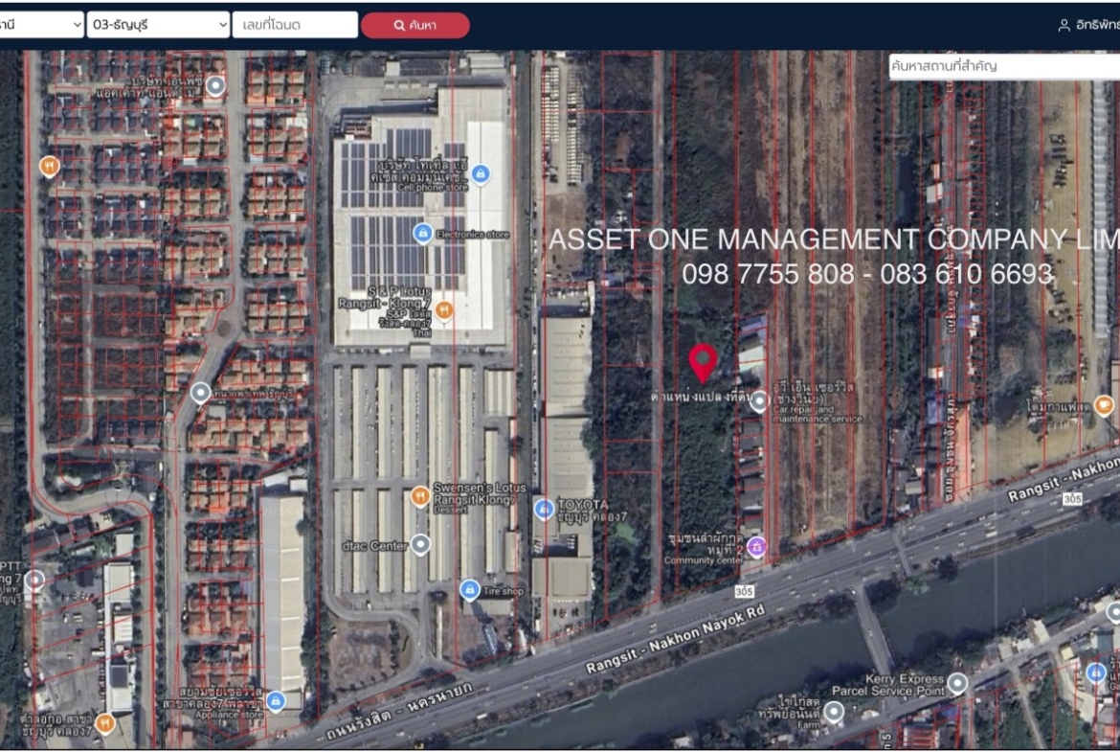Select the orange restaurant marker at the bottom-left
Viewport: 1120px width, 752px height.
(105, 724)
